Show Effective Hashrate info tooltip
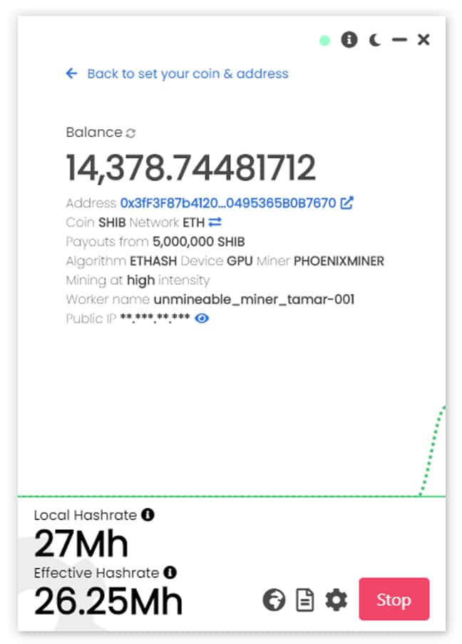The height and width of the screenshot is (644, 462). (x=170, y=572)
